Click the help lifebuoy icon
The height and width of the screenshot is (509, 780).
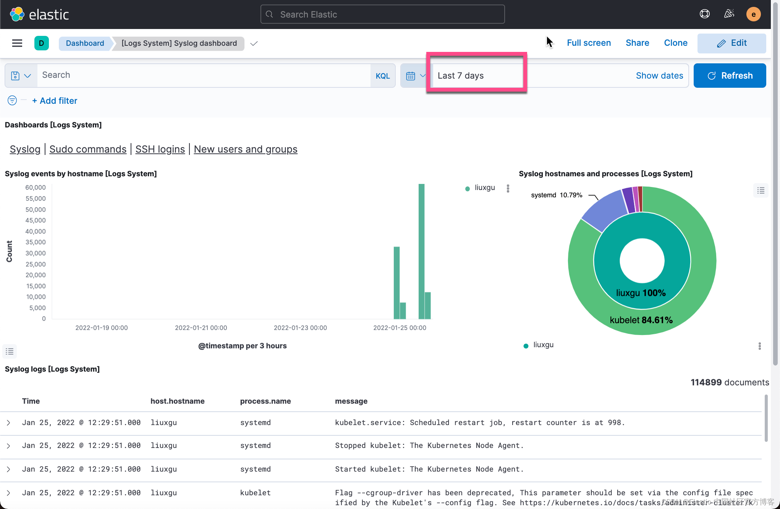(x=704, y=14)
